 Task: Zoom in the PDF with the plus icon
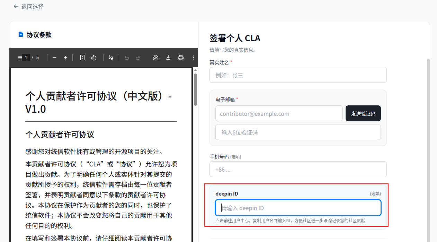click(x=65, y=58)
